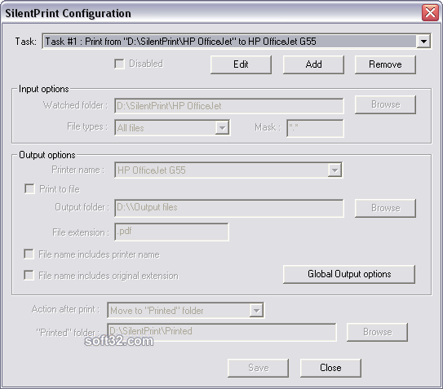The width and height of the screenshot is (443, 389).
Task: Toggle the Disabled checkbox
Action: [119, 64]
